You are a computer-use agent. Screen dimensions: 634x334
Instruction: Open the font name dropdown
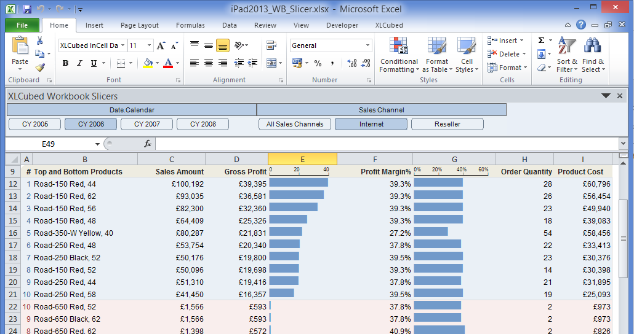point(123,45)
